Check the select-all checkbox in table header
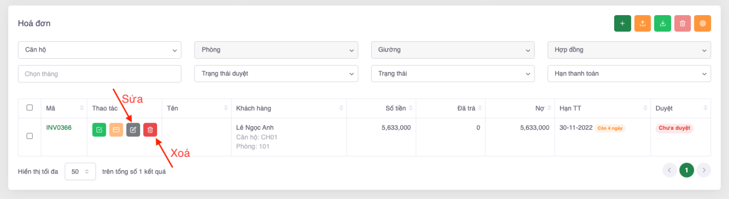This screenshot has height=199, width=729. pos(29,108)
